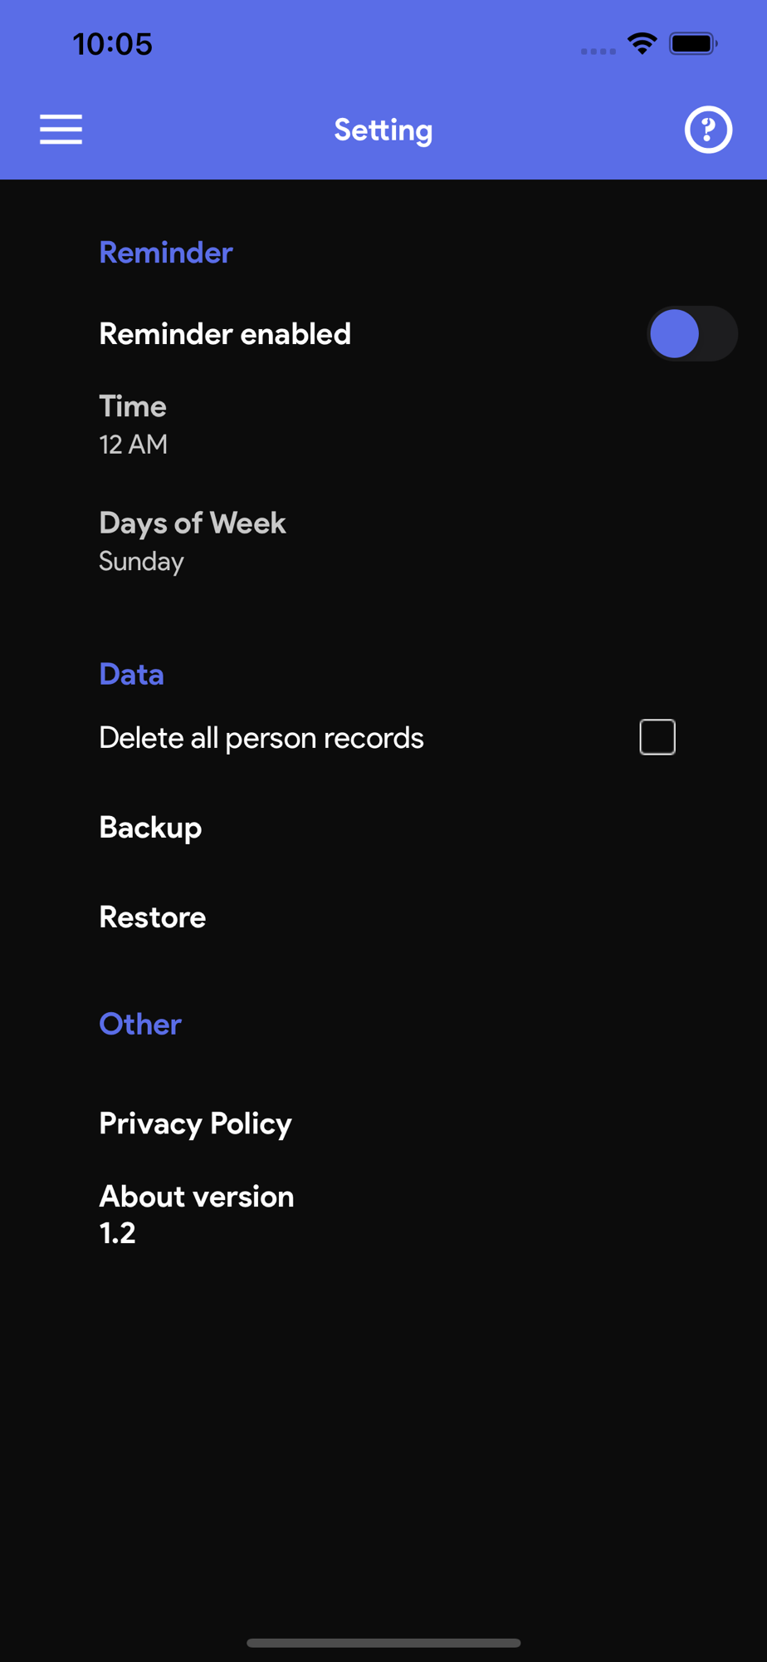The width and height of the screenshot is (767, 1662).
Task: Tap the Other section header
Action: click(x=140, y=1024)
